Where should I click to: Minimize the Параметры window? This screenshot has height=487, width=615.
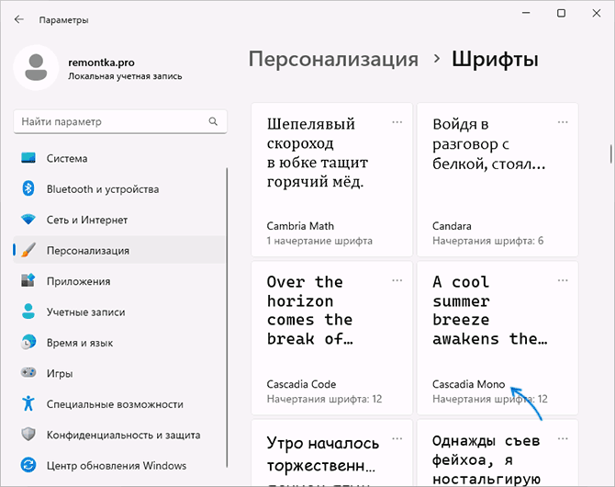click(x=526, y=14)
